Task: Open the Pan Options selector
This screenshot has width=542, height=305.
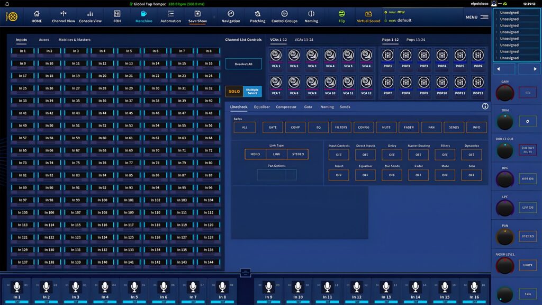Action: (x=276, y=175)
